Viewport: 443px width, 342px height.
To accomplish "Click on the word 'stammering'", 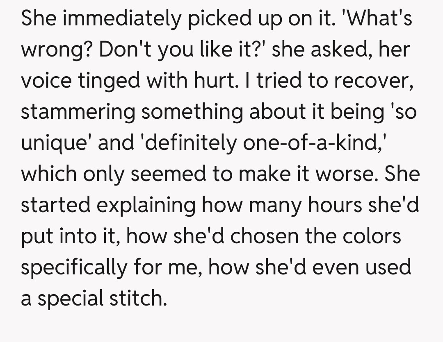I will pyautogui.click(x=78, y=113).
